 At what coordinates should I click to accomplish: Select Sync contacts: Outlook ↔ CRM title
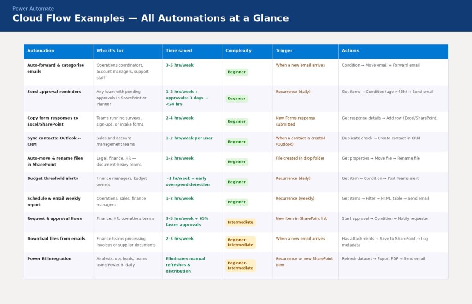pyautogui.click(x=54, y=141)
